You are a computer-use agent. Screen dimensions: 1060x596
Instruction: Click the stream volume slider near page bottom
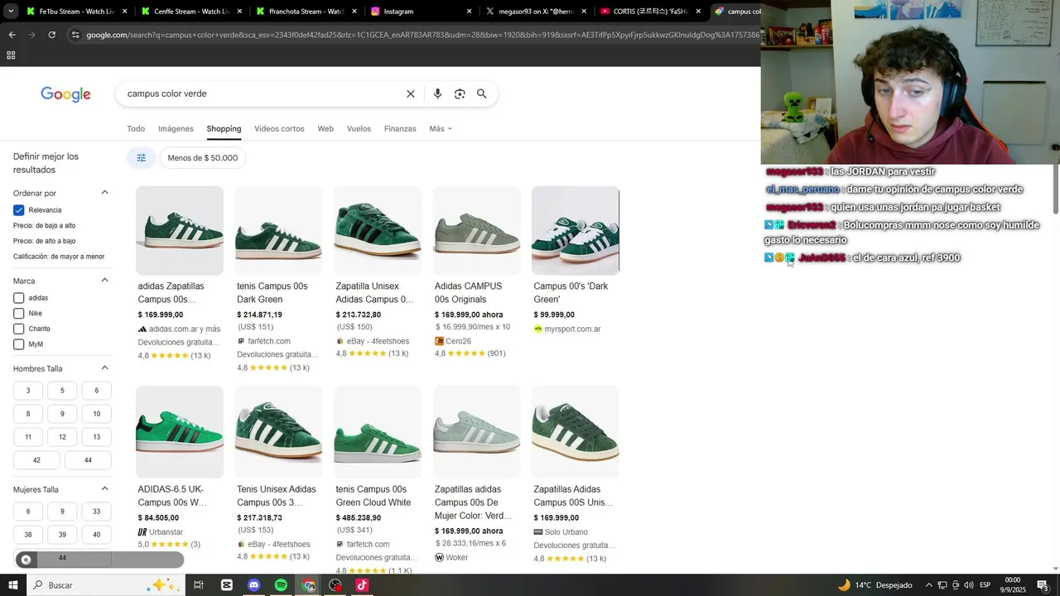(102, 560)
